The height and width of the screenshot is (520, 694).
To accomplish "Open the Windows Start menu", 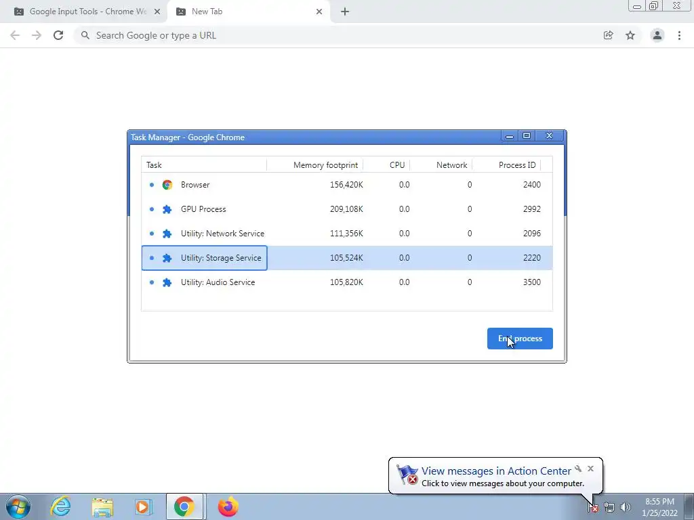I will (18, 506).
